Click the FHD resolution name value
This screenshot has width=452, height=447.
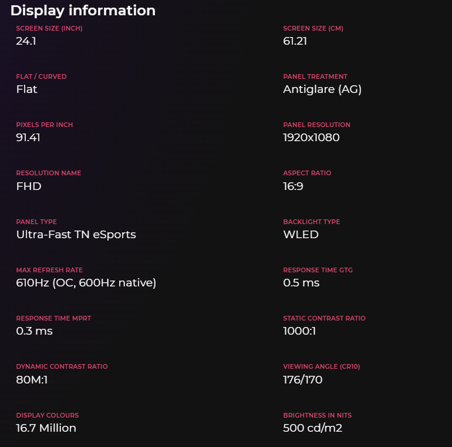[x=29, y=186]
